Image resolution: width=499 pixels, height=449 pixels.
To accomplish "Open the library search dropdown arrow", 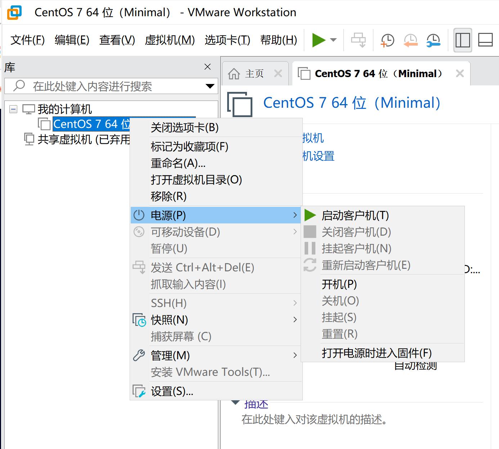I will click(x=209, y=86).
